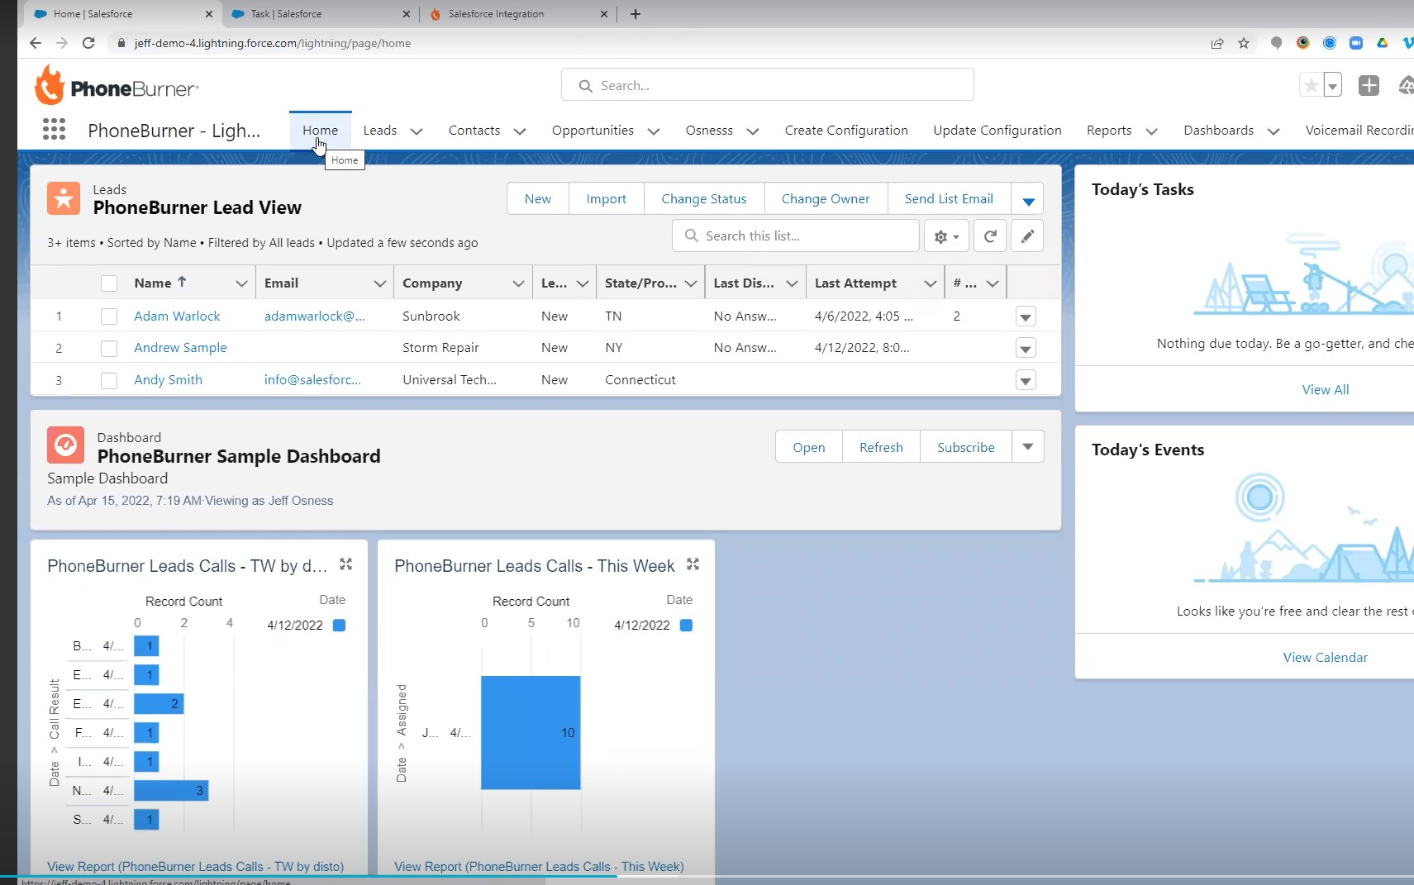Subscribe to the dashboard

pos(965,447)
